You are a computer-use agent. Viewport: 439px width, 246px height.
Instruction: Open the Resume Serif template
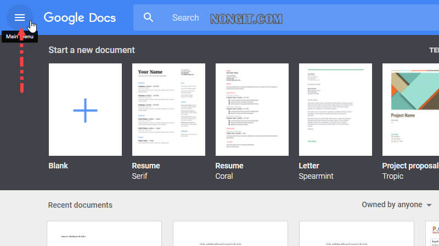(168, 110)
